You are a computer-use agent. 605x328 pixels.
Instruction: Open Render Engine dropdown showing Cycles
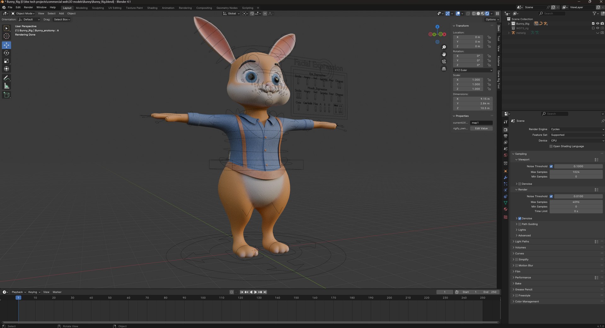577,129
